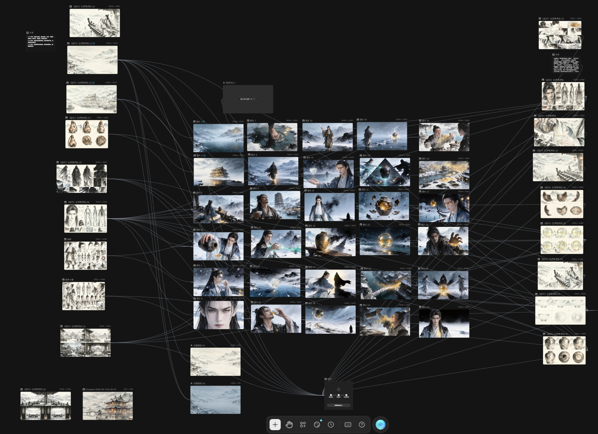
Task: Click the text note node at top left
Action: (x=41, y=43)
